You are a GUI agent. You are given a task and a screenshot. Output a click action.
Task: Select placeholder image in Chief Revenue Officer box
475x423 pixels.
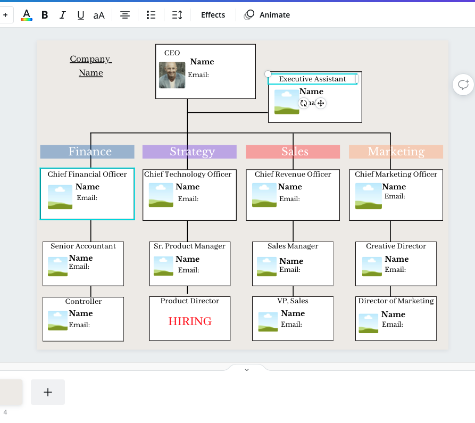(x=264, y=195)
